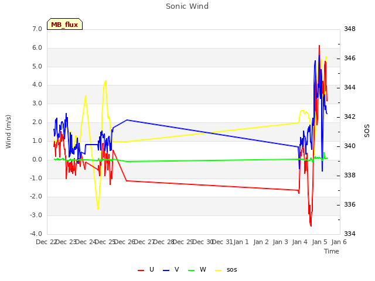
Task: Click the Jan 1 date tick label
Action: (241, 242)
